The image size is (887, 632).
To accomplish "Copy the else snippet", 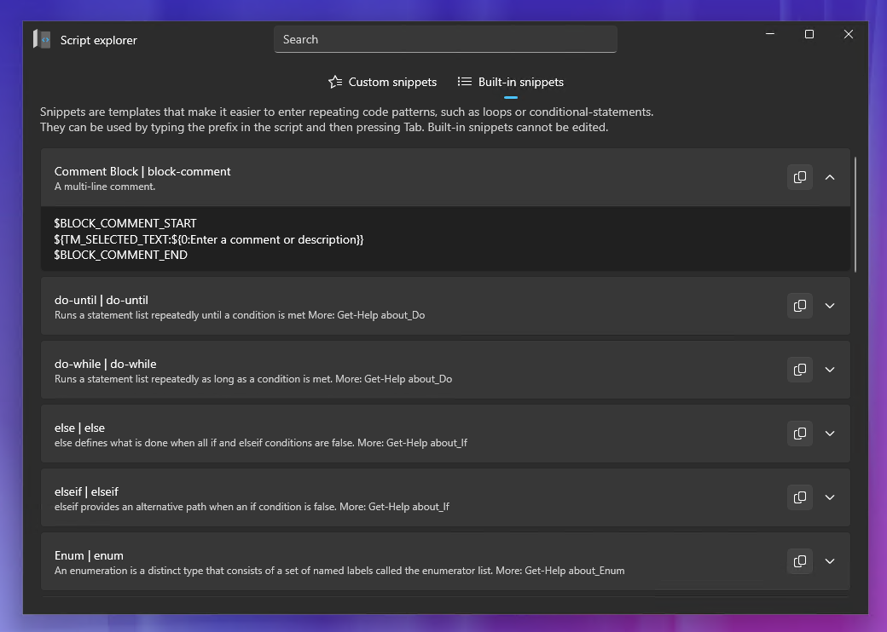I will click(799, 434).
